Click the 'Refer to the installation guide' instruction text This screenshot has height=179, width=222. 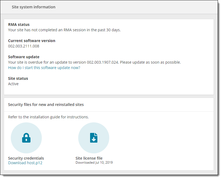49,117
